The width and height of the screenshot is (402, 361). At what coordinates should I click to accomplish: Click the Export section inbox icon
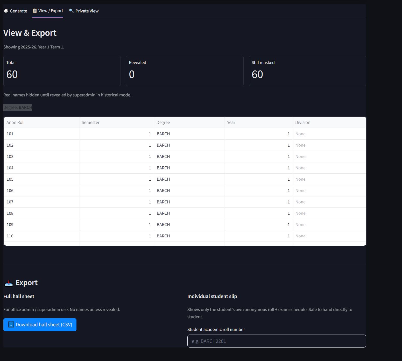[x=9, y=283]
